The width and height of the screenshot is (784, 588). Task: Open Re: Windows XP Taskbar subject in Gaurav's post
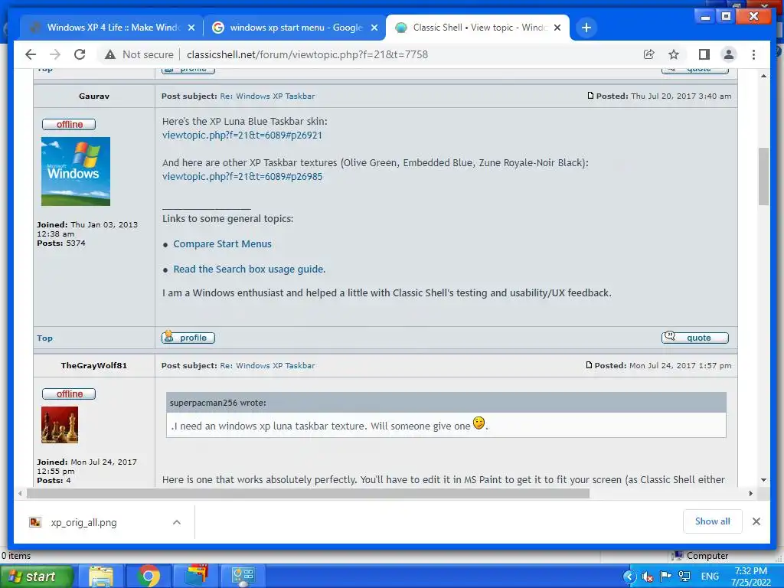click(x=267, y=96)
